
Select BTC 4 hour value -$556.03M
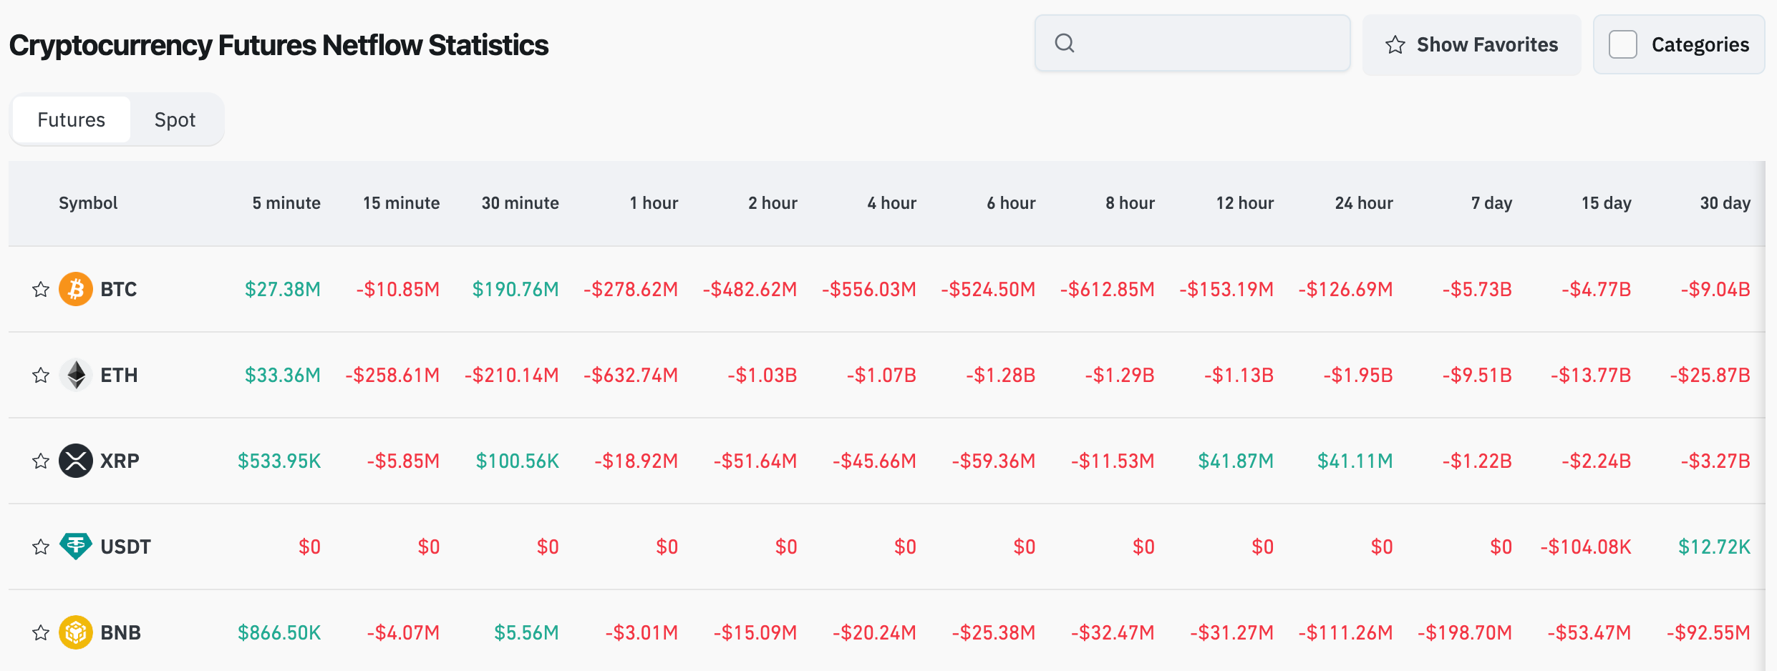869,289
